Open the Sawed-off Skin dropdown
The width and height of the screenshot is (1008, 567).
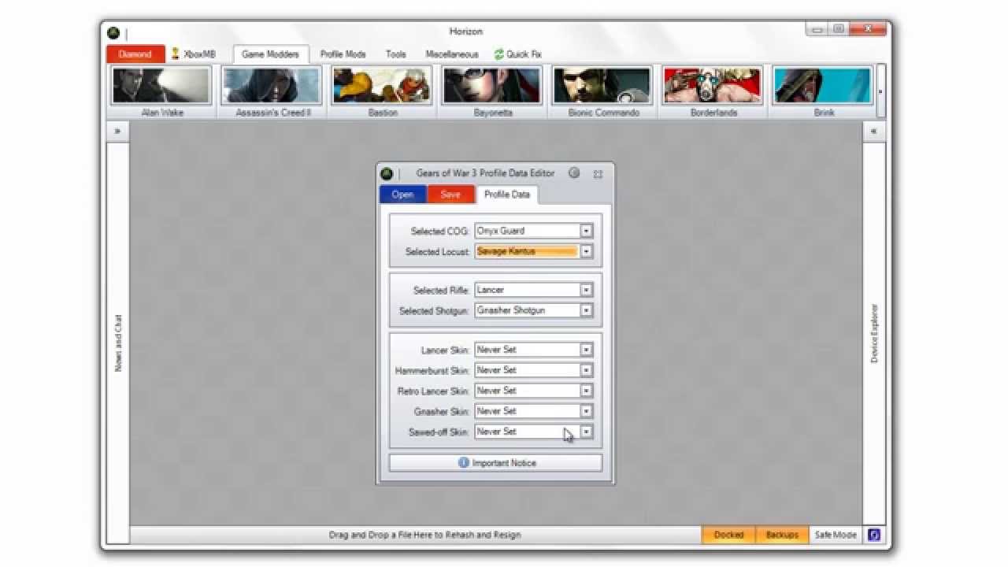[x=586, y=432]
